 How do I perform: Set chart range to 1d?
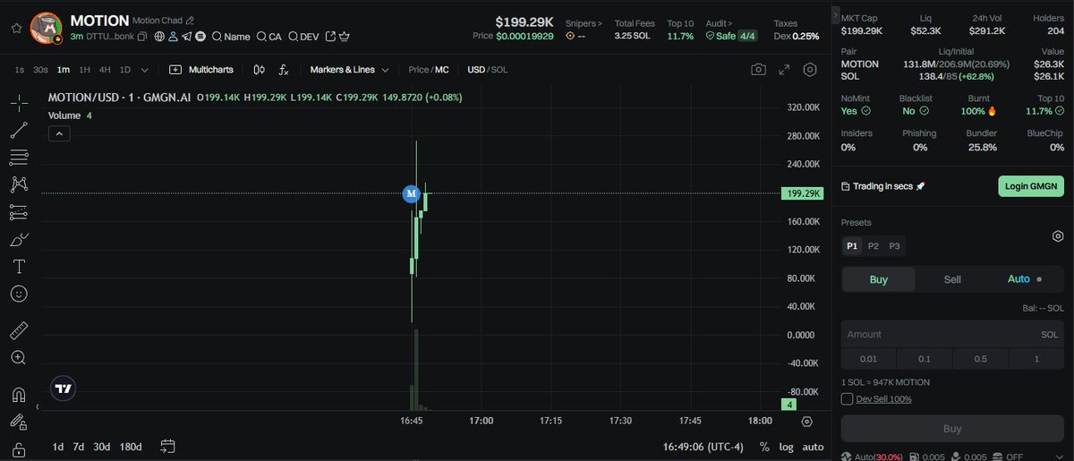[x=57, y=447]
